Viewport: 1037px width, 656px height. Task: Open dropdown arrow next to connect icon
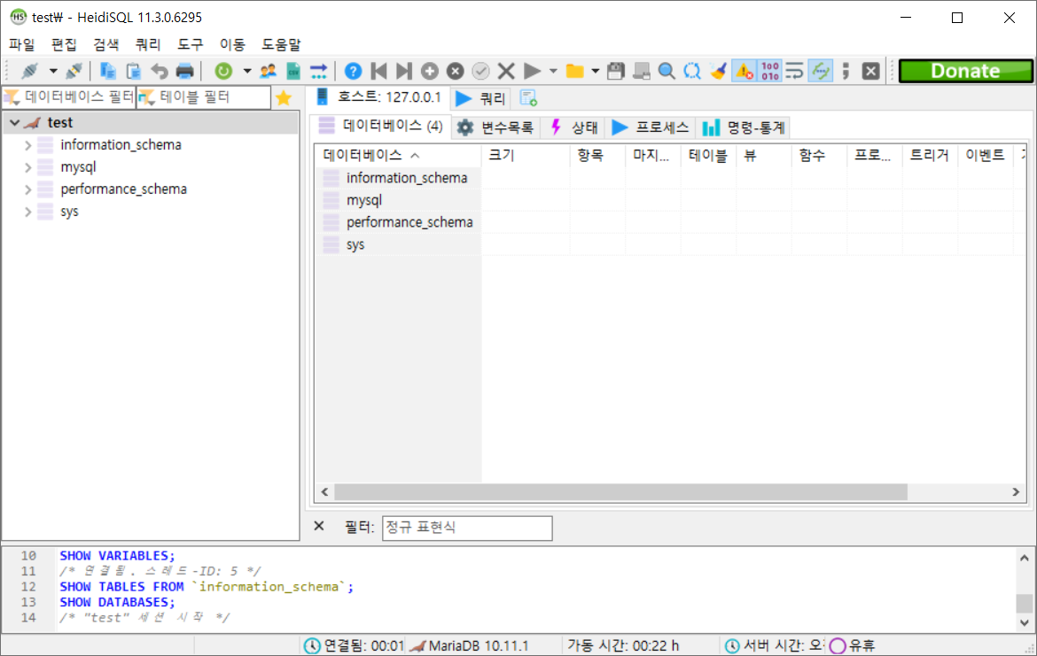(x=53, y=71)
